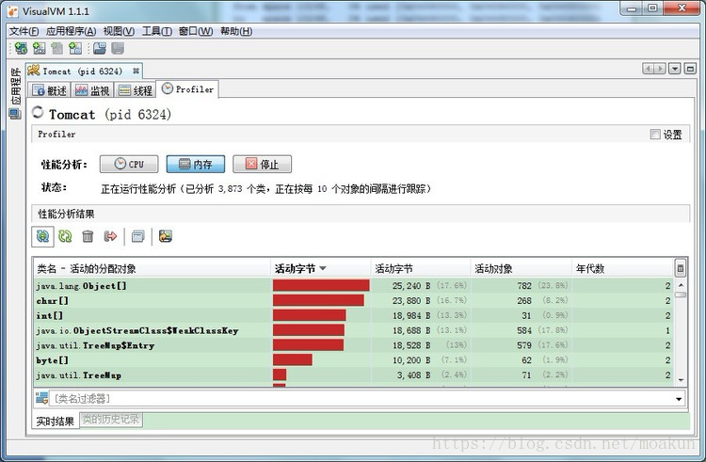Screen dimensions: 706x462
Task: Click the reset collected results arrow icon
Action: point(110,236)
